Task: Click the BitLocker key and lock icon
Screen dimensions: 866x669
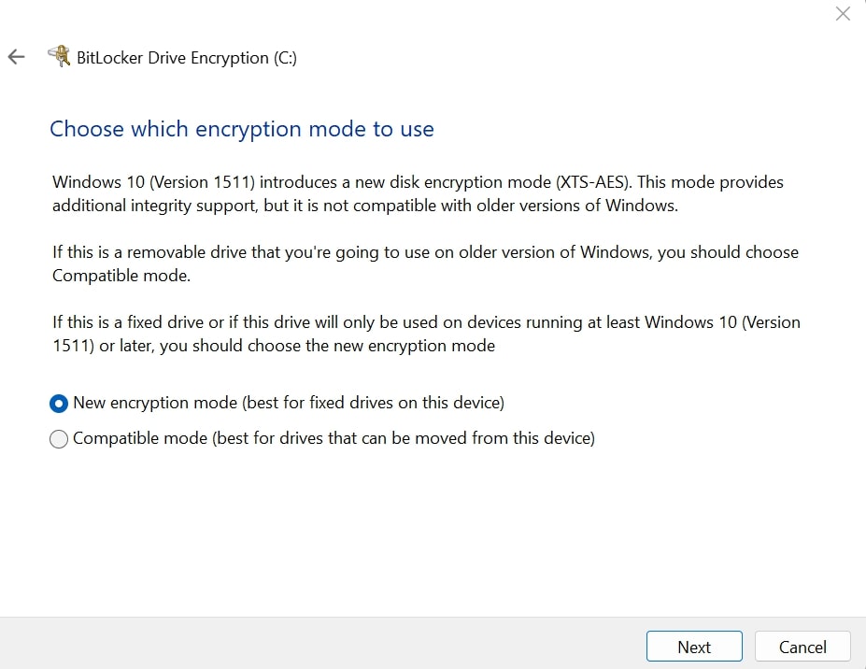Action: [x=59, y=57]
